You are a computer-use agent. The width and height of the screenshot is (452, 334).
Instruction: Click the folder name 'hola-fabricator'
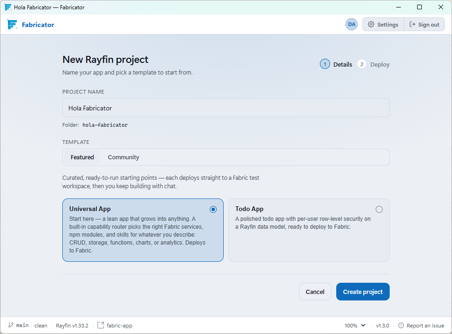point(105,125)
